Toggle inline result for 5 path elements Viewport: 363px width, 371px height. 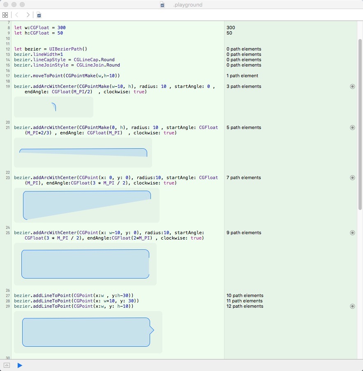[x=352, y=128]
